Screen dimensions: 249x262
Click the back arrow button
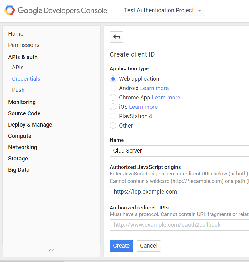tap(117, 37)
